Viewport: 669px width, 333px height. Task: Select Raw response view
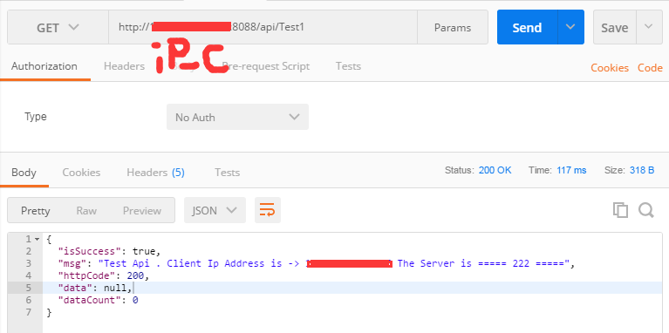click(86, 211)
